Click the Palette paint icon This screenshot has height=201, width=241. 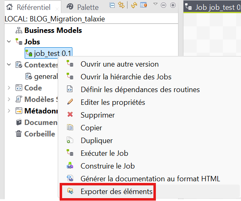click(x=70, y=7)
